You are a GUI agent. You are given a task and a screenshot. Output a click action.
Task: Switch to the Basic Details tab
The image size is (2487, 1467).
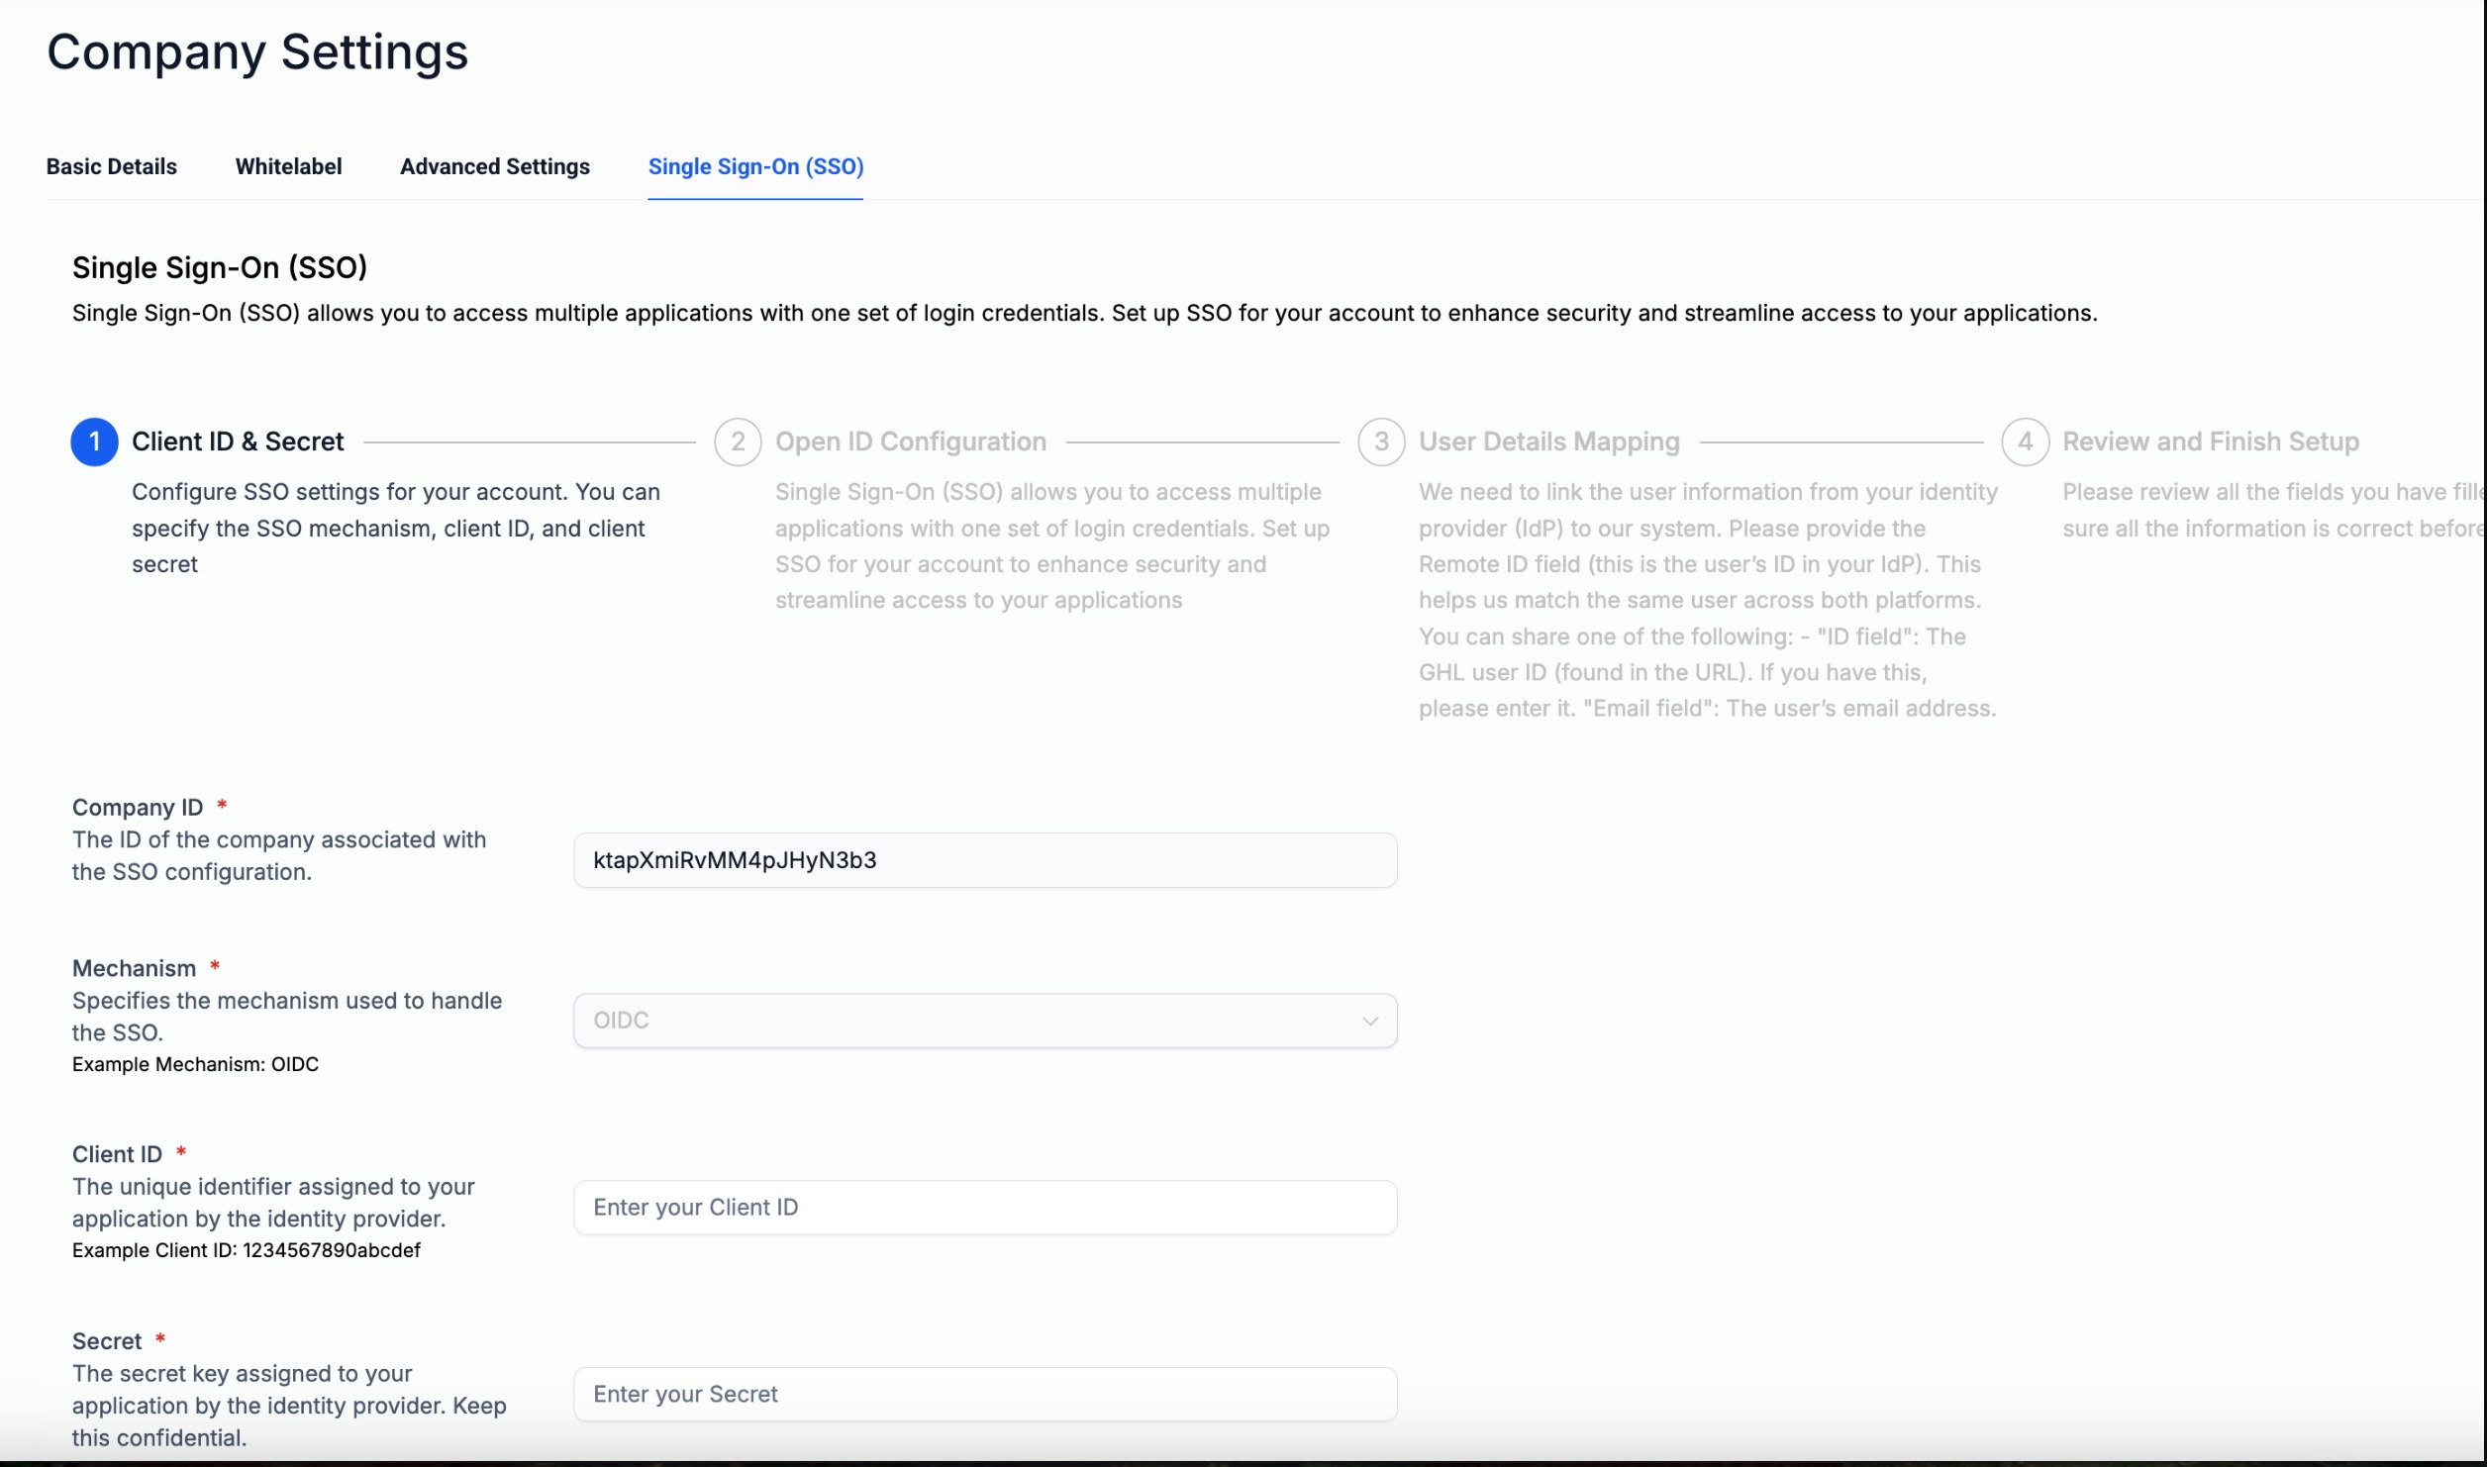coord(112,166)
